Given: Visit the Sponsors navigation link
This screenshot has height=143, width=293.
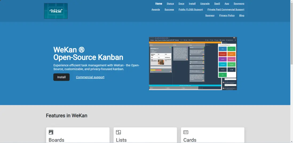Looking at the screenshot, I should coord(239,3).
